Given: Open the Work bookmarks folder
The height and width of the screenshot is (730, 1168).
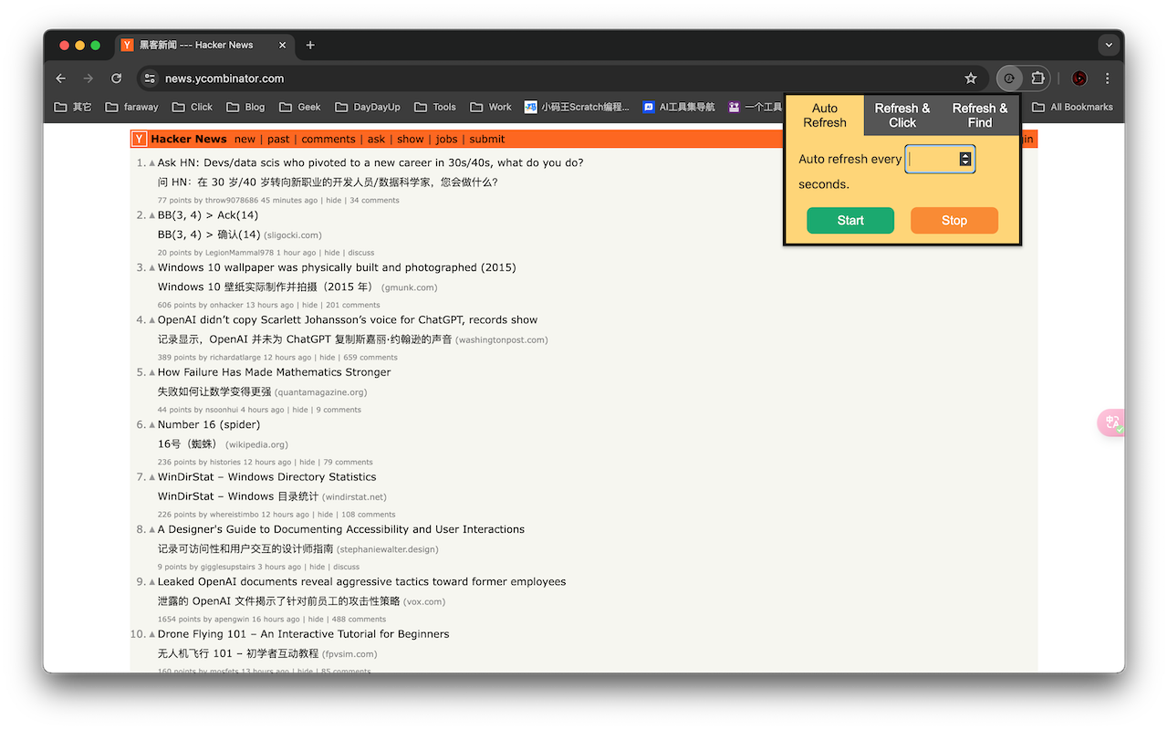Looking at the screenshot, I should (x=491, y=107).
